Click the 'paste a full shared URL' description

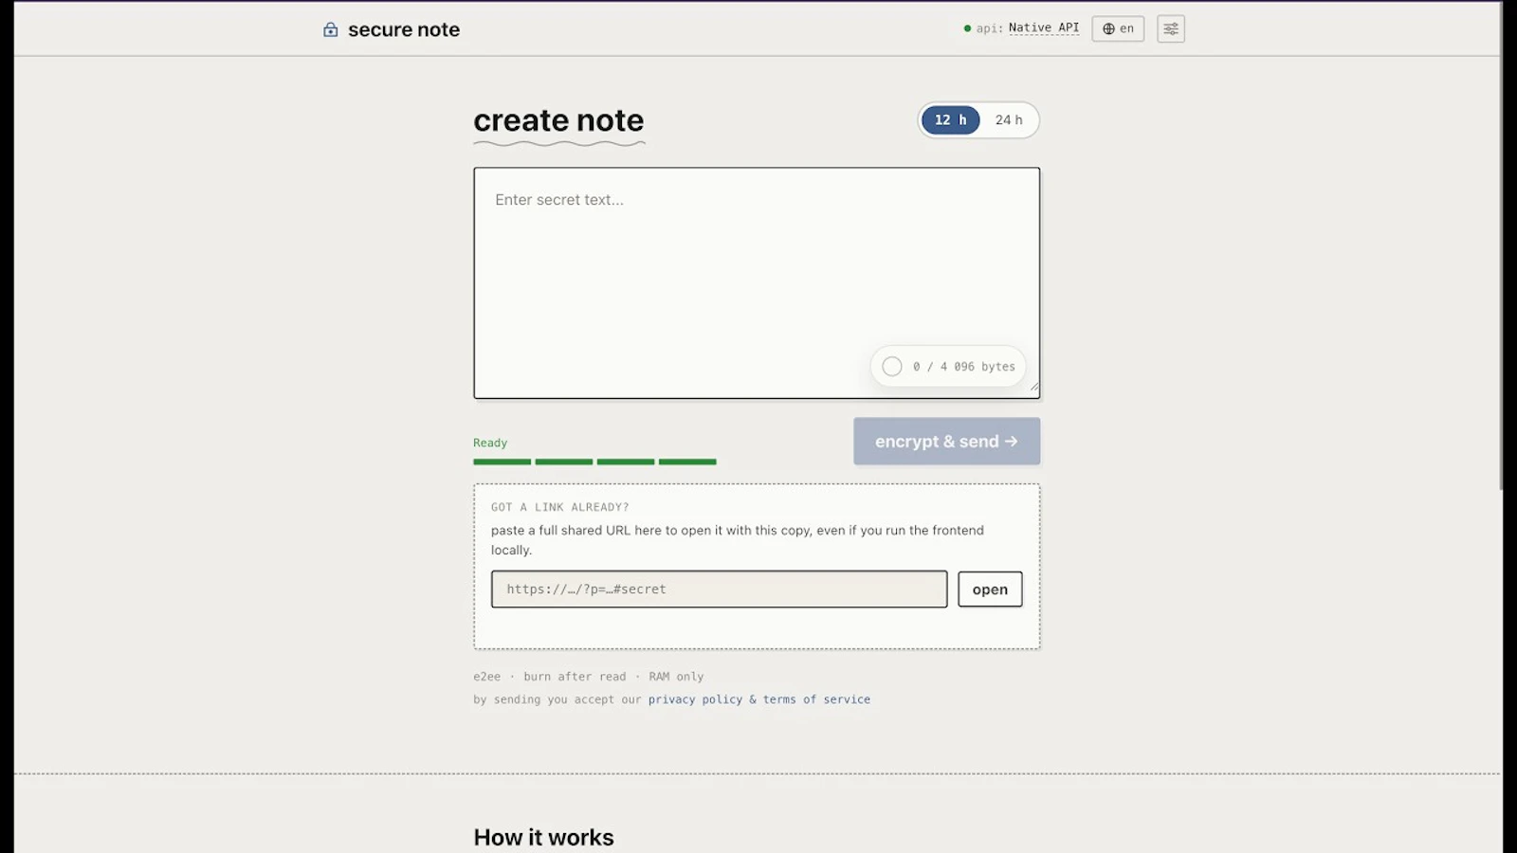tap(738, 540)
